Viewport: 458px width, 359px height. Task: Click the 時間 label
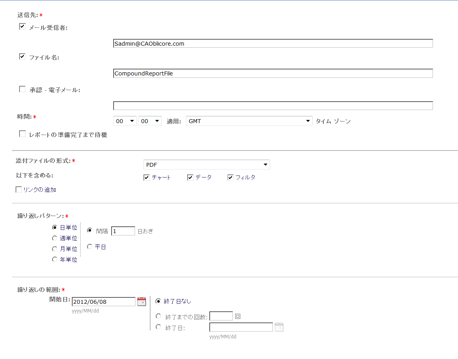[24, 117]
